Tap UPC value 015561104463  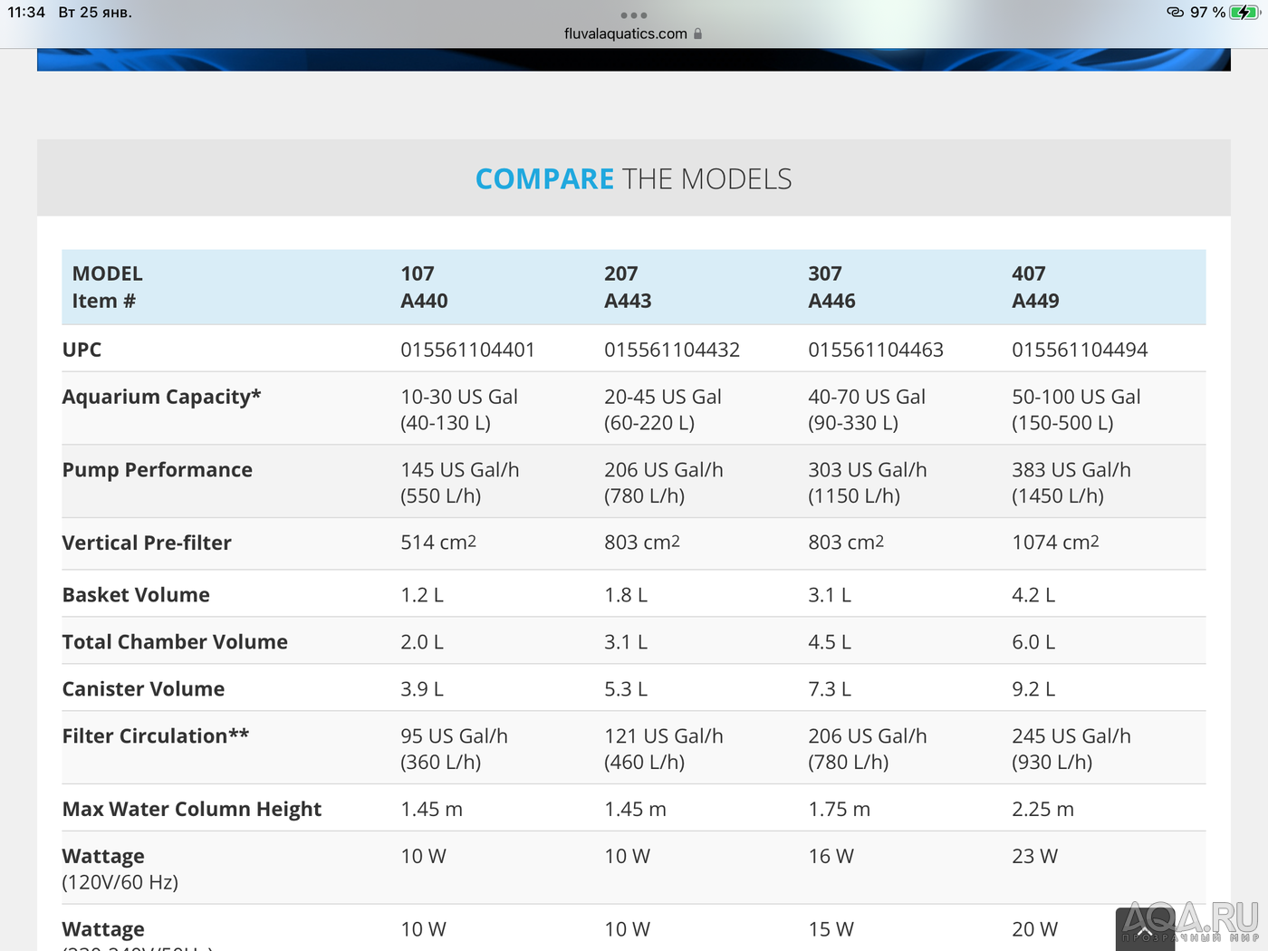click(876, 350)
